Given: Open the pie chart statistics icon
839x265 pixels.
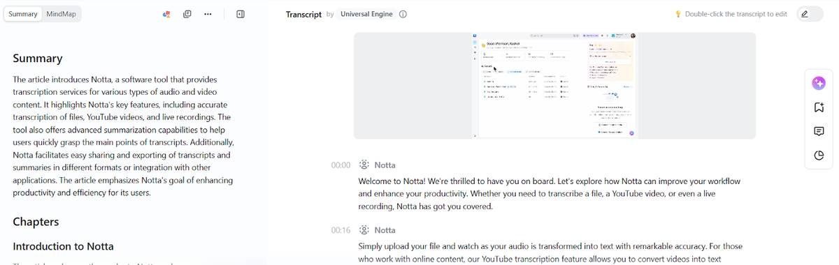Looking at the screenshot, I should (x=819, y=156).
